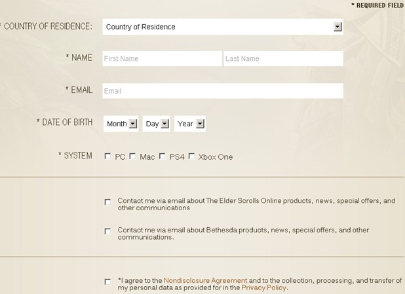Open the Country of Residence dropdown
The width and height of the screenshot is (405, 294).
[223, 27]
